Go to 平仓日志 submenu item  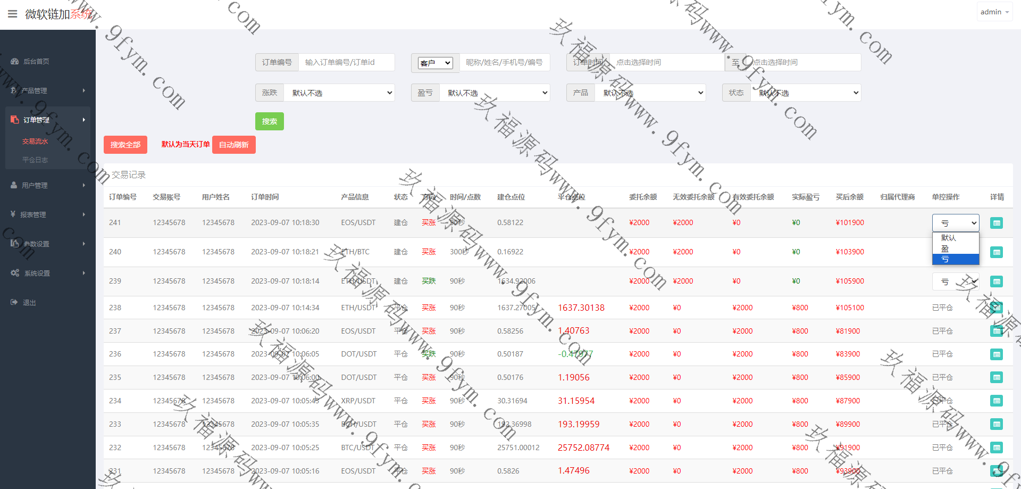35,160
